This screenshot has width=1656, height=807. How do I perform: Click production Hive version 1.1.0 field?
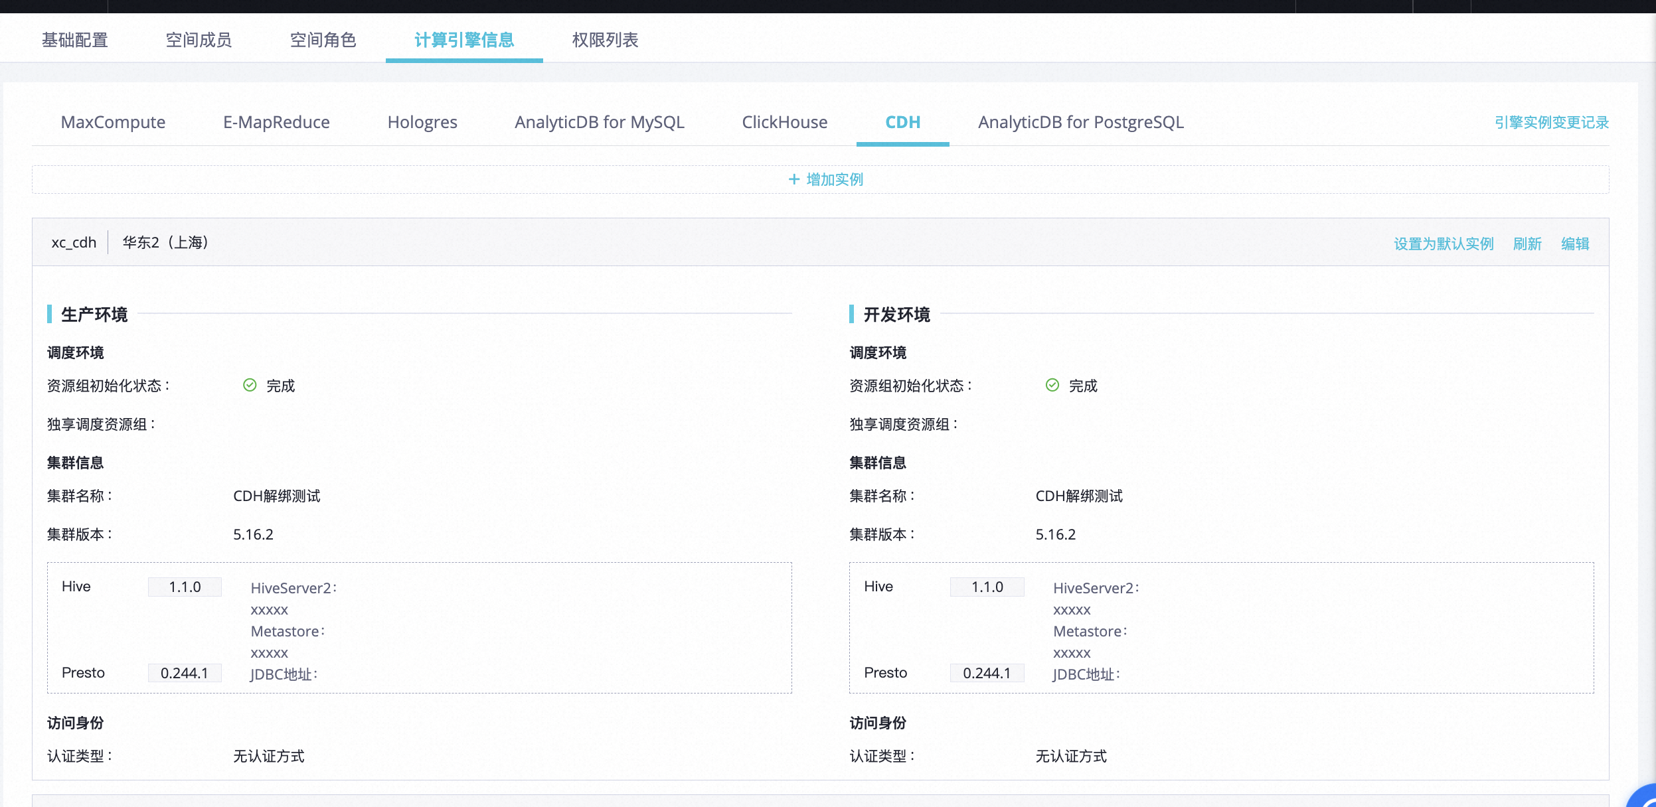click(185, 587)
